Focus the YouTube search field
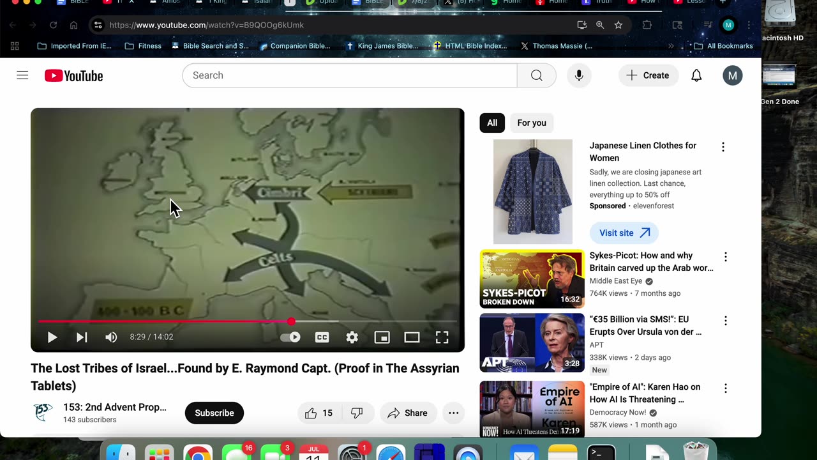The image size is (817, 460). pyautogui.click(x=350, y=75)
